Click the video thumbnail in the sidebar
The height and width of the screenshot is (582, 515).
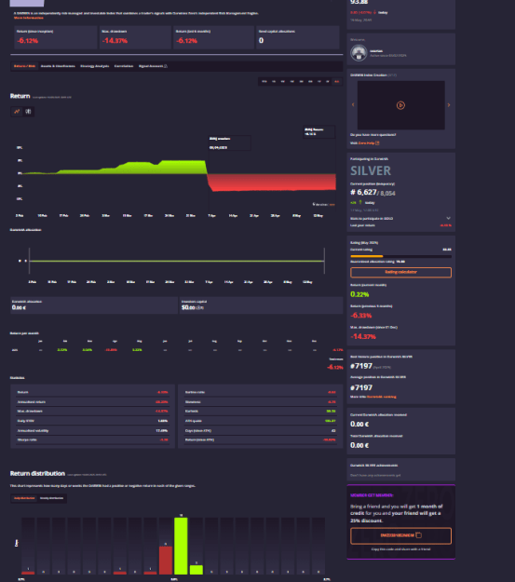[400, 105]
